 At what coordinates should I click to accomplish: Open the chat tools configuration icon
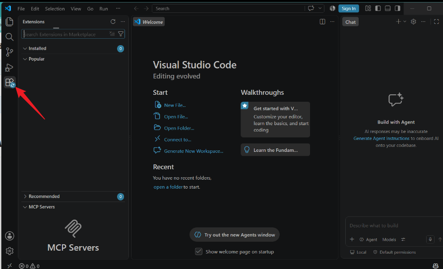[403, 239]
